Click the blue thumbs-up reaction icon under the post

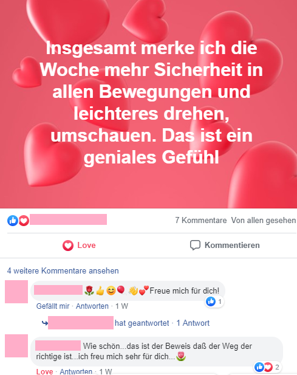[13, 220]
